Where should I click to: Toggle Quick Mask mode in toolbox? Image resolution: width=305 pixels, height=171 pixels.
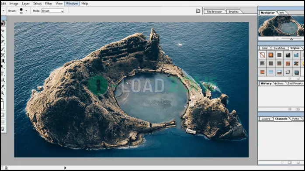[3, 115]
